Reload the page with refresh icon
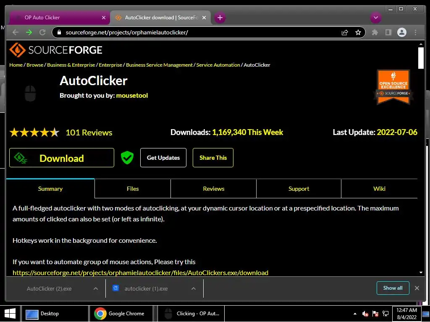The width and height of the screenshot is (430, 322). [42, 32]
